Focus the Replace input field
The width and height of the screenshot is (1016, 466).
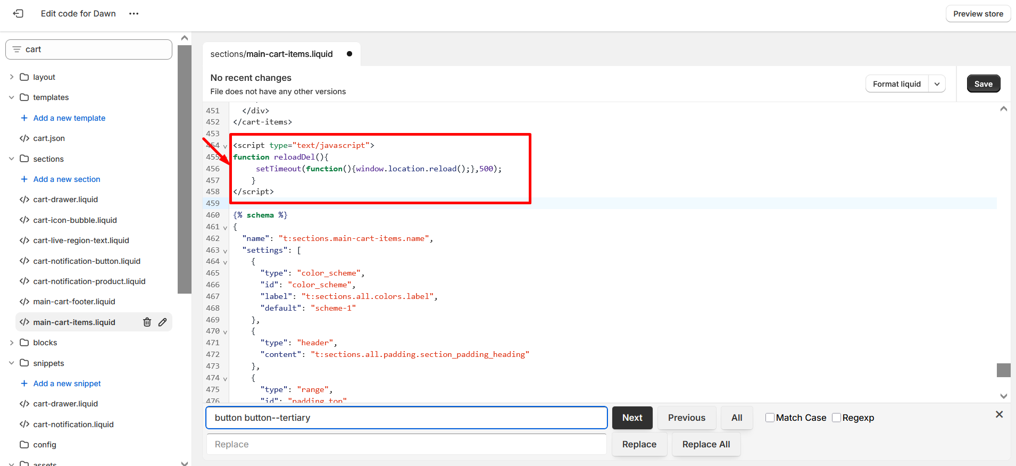pos(406,444)
